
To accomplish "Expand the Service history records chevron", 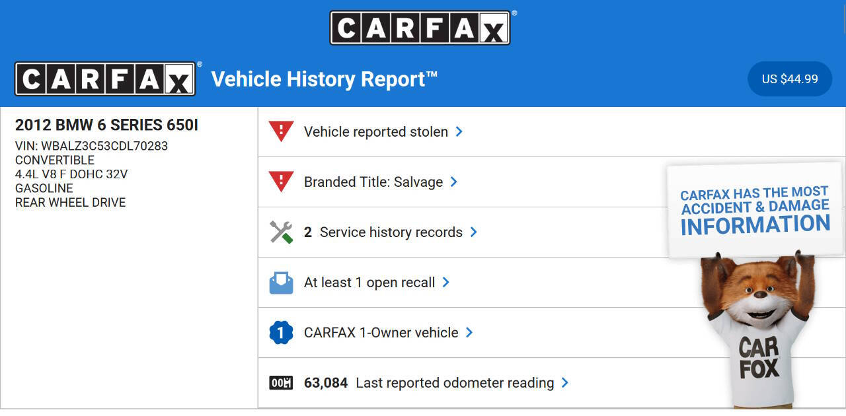I will coord(474,232).
